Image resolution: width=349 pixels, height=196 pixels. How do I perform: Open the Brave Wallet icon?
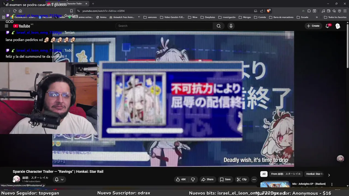pos(329,11)
